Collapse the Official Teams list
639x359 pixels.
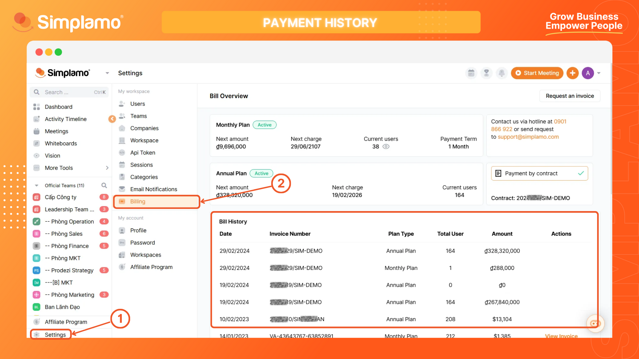tap(37, 185)
